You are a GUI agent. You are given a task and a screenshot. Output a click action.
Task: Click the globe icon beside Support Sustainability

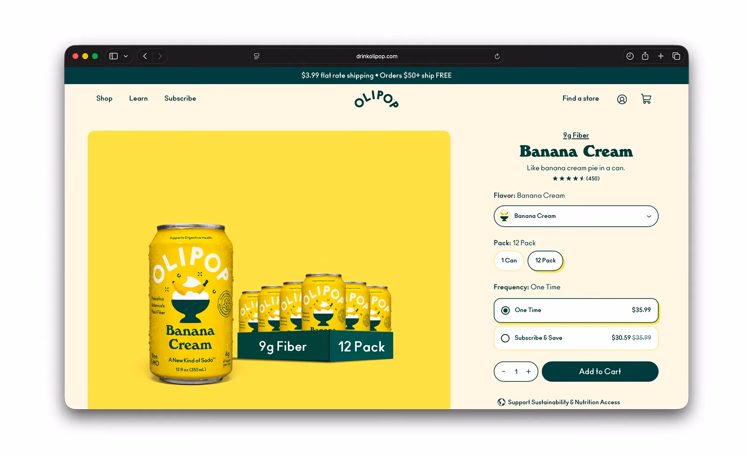point(501,402)
